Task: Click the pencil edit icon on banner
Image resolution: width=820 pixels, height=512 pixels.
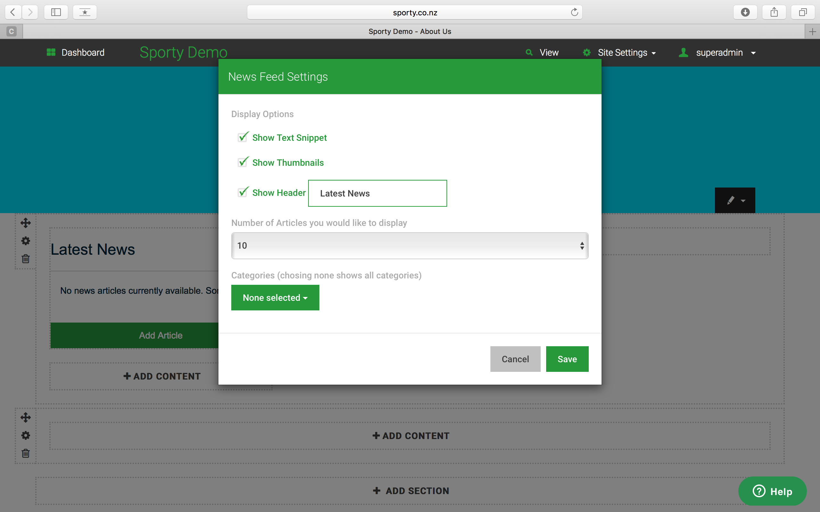Action: pos(731,200)
